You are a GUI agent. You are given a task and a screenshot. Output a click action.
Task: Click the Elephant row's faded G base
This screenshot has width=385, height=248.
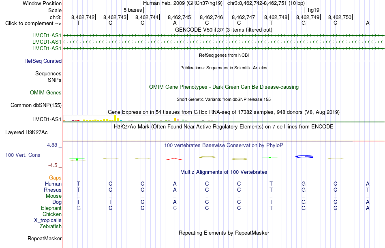[79, 208]
